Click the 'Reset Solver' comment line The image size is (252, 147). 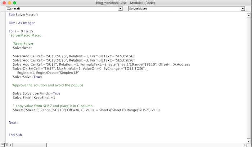tap(23, 44)
